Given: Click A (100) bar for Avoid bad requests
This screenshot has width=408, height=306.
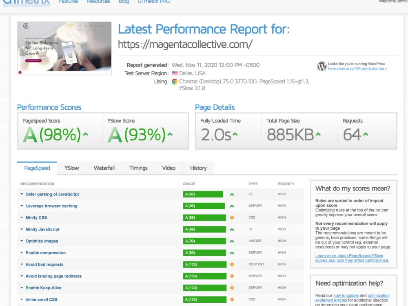Looking at the screenshot, I should (x=205, y=265).
